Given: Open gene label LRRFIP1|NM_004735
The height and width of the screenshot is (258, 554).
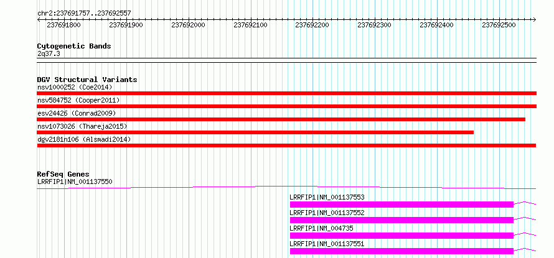Looking at the screenshot, I should 321,228.
